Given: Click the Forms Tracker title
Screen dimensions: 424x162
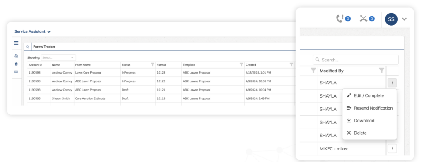Looking at the screenshot, I should point(44,47).
